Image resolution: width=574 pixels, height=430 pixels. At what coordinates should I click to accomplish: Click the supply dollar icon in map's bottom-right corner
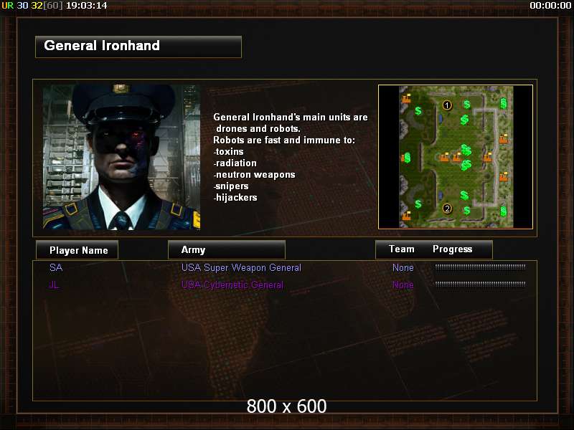(x=504, y=211)
